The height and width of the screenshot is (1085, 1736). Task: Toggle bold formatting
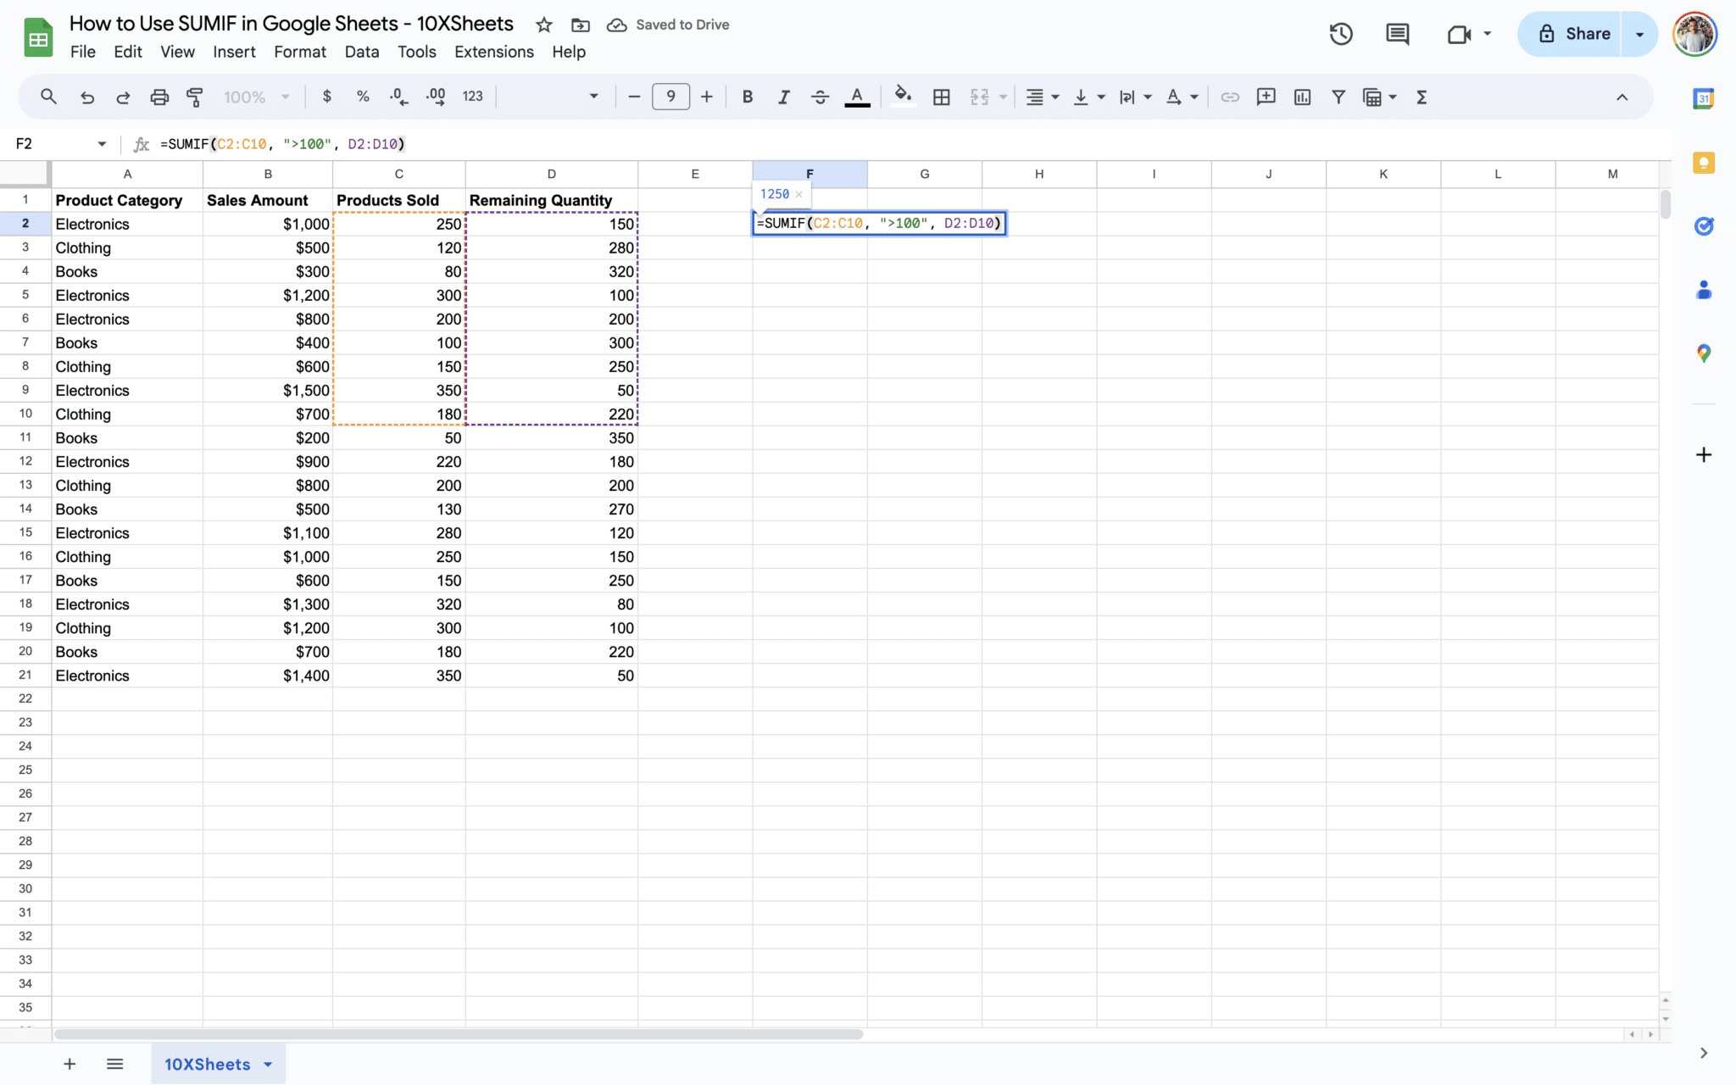pos(747,97)
